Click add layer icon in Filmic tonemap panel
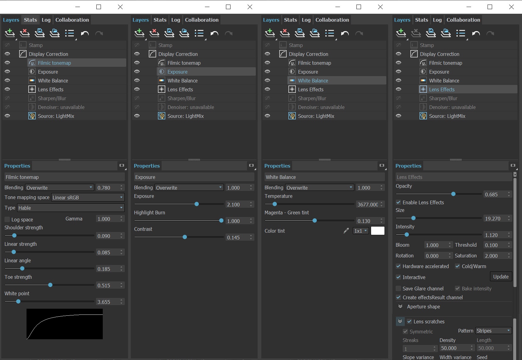 [10, 33]
